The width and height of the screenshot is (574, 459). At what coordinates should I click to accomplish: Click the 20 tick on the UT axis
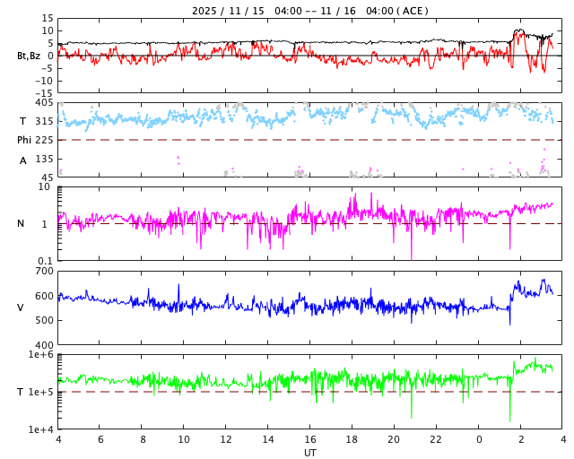click(x=394, y=440)
